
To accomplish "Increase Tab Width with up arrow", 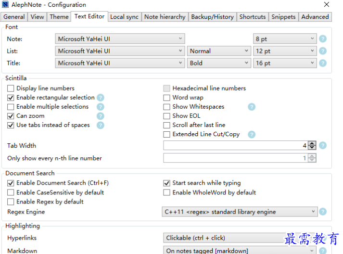I will click(312, 143).
